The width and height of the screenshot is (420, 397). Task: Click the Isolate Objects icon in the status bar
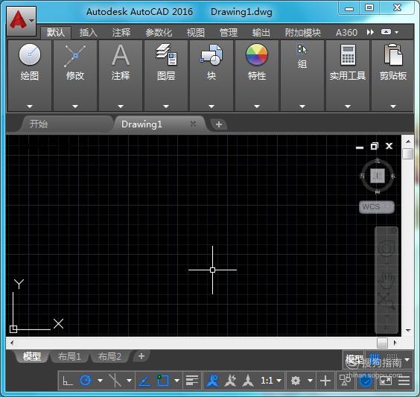point(345,380)
